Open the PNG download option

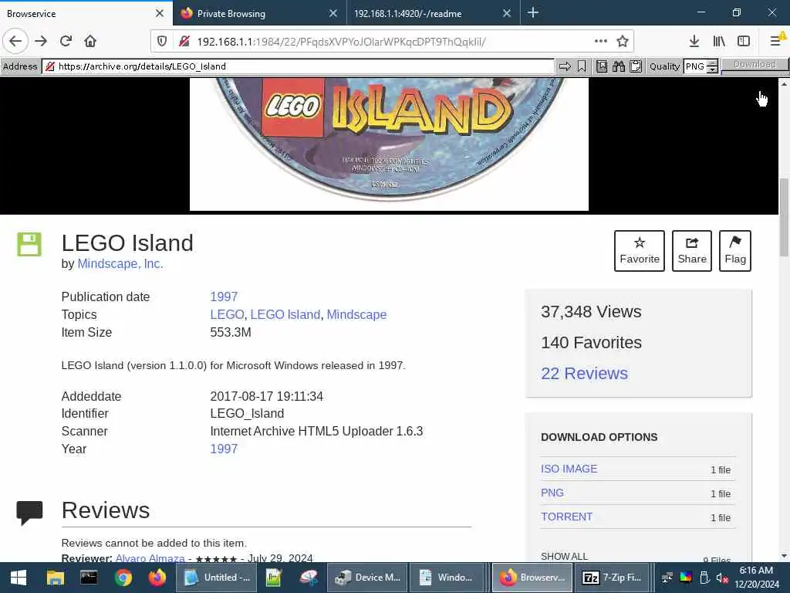pos(552,493)
